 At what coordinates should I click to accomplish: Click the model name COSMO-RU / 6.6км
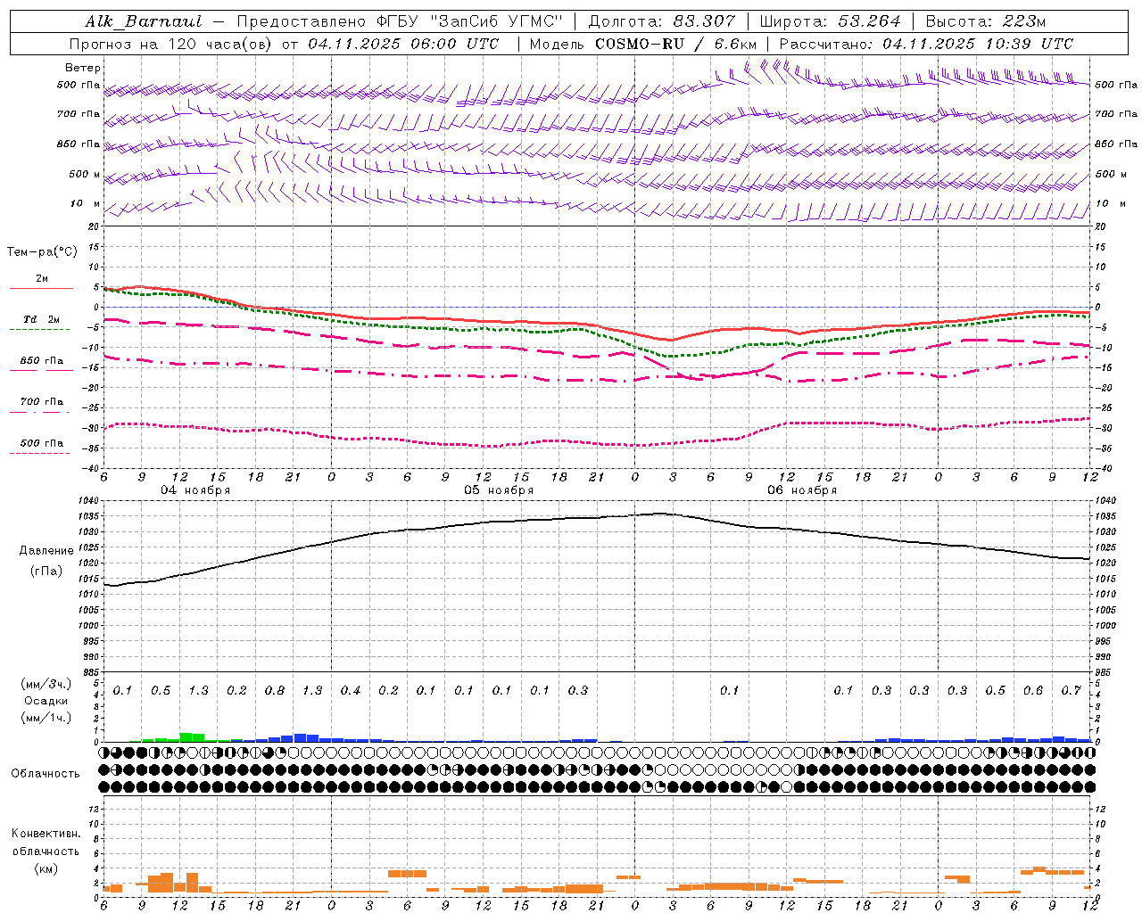[676, 44]
